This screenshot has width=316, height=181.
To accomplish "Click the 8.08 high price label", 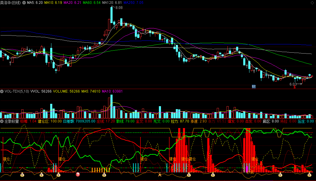I will click(119, 8).
